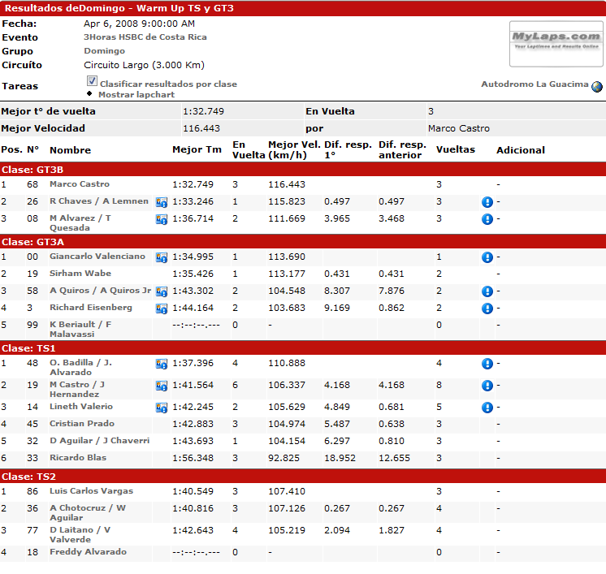This screenshot has width=606, height=574.
Task: Click blue info icon in Richard Eisenberg row
Action: 487,309
